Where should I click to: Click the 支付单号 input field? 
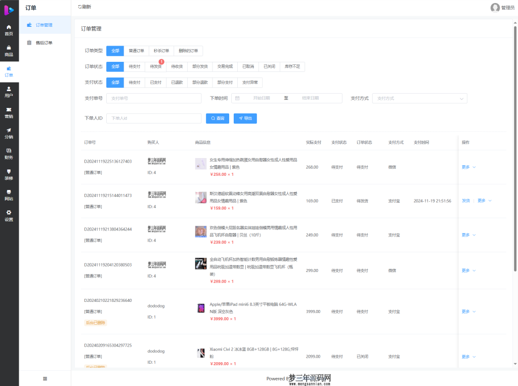(152, 98)
